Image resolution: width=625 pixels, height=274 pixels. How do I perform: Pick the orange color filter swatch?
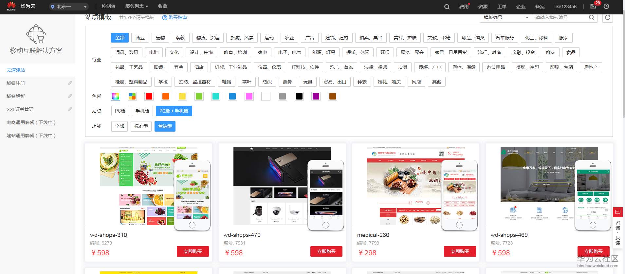(x=166, y=96)
